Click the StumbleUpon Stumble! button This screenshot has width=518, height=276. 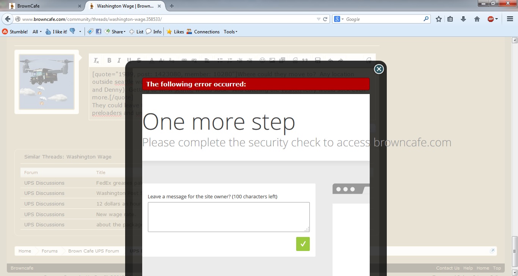coord(15,32)
